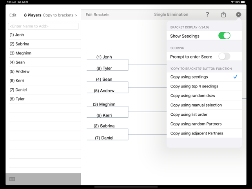Image resolution: width=252 pixels, height=189 pixels.
Task: Open the Single Elimination bracket type selector
Action: (x=171, y=15)
